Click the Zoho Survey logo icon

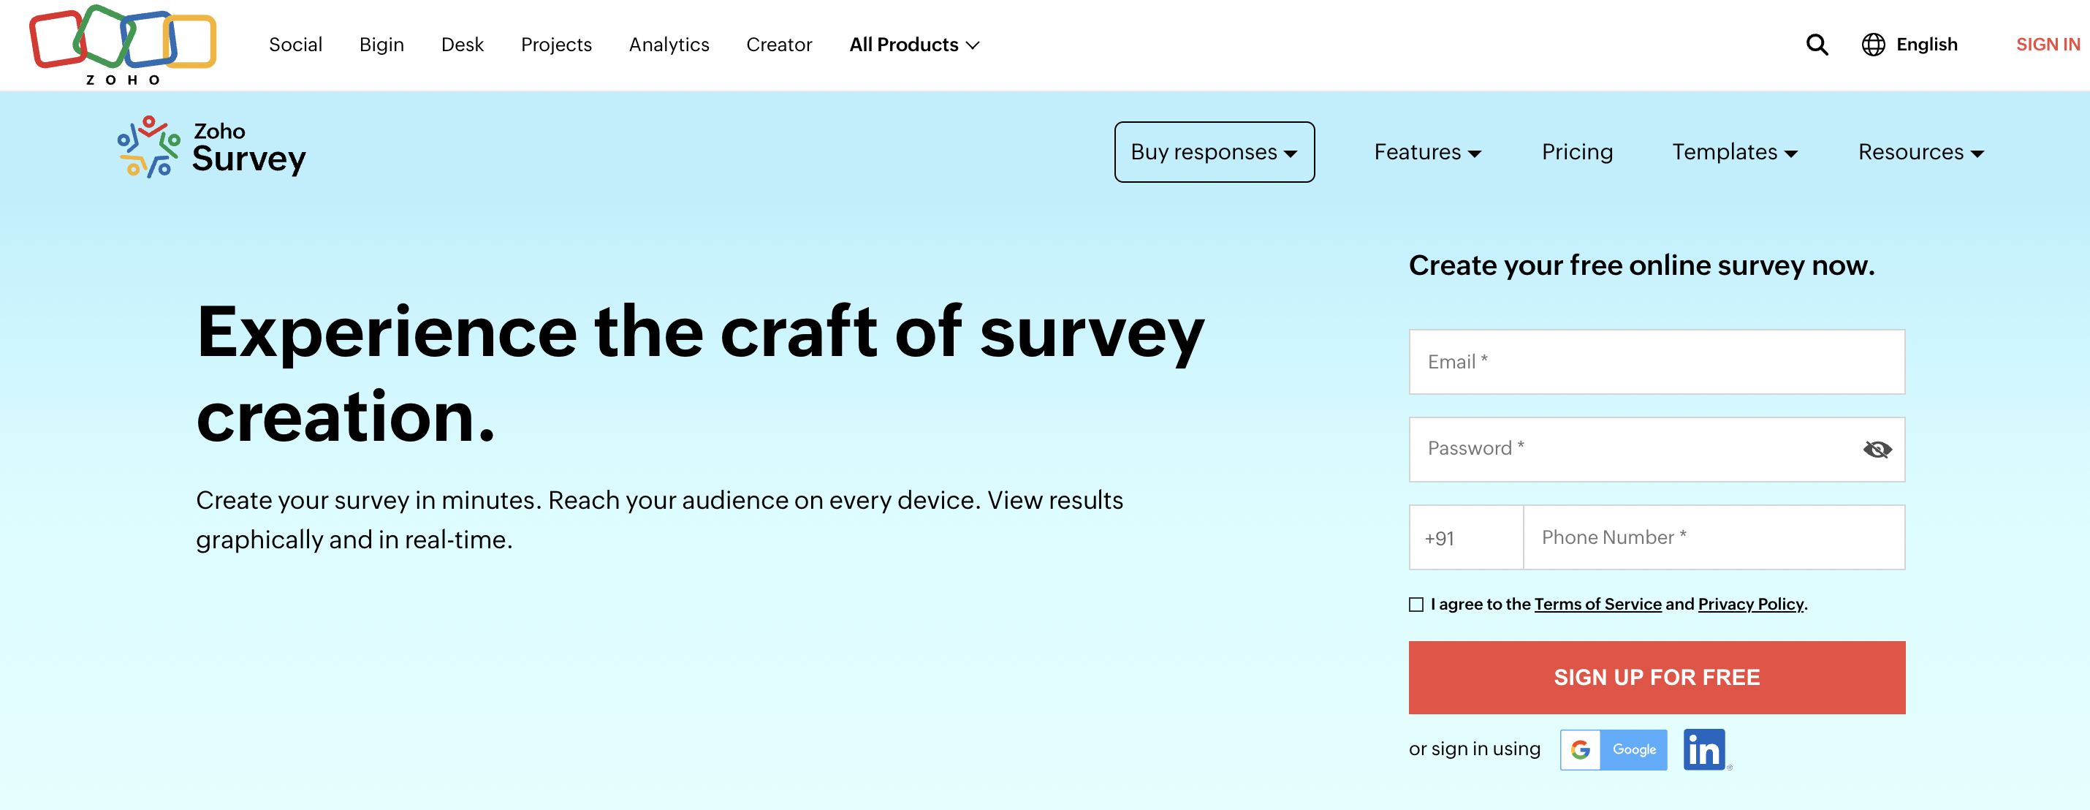(148, 147)
